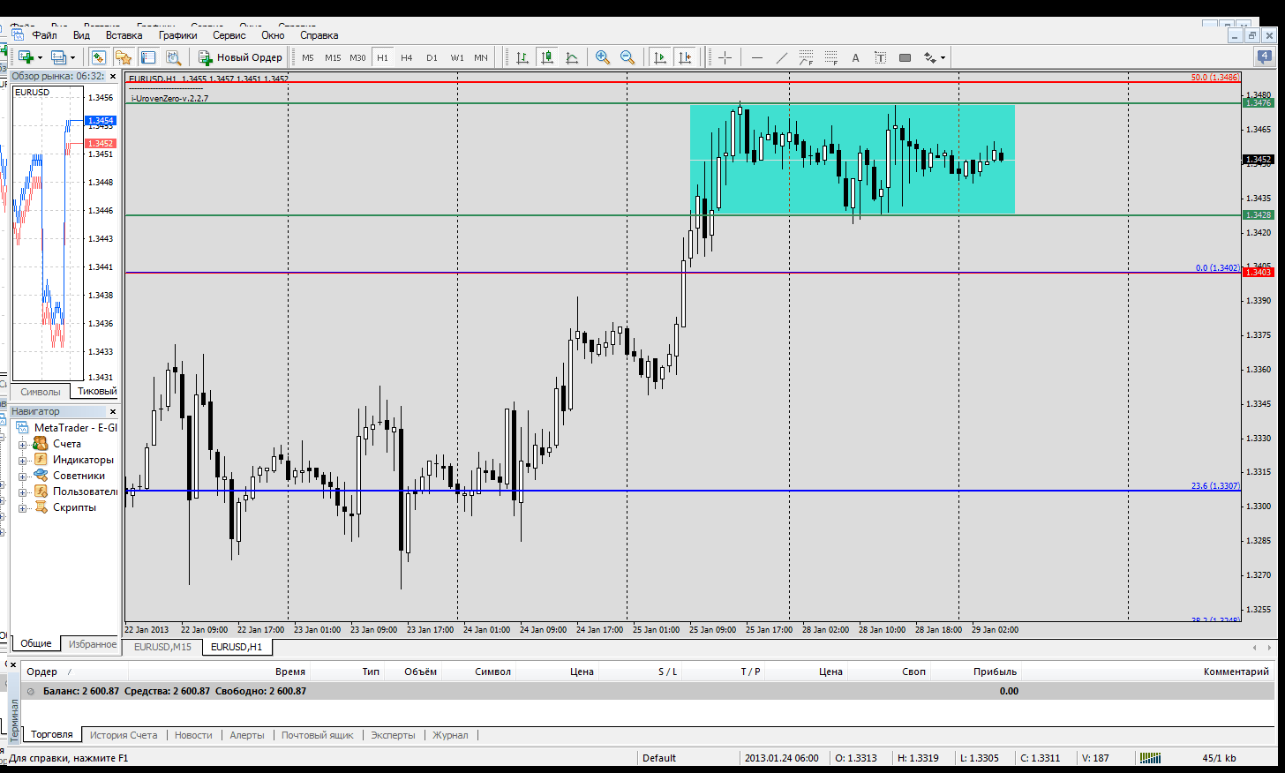Toggle the line chart mode button
1285x773 pixels.
click(x=572, y=57)
